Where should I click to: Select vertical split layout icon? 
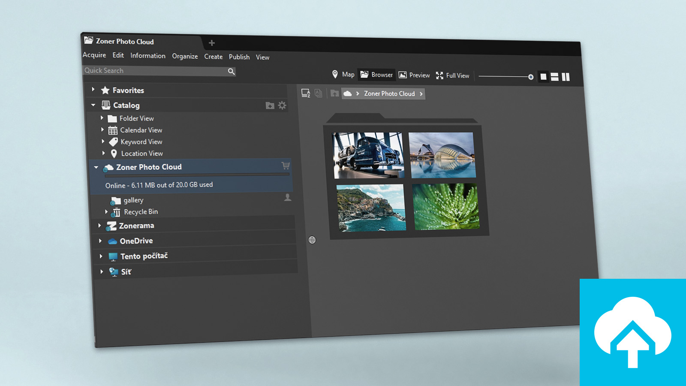[x=566, y=77]
